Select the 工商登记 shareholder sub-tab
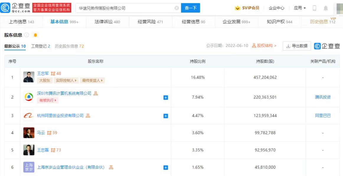This screenshot has height=176, width=343. tap(40, 46)
